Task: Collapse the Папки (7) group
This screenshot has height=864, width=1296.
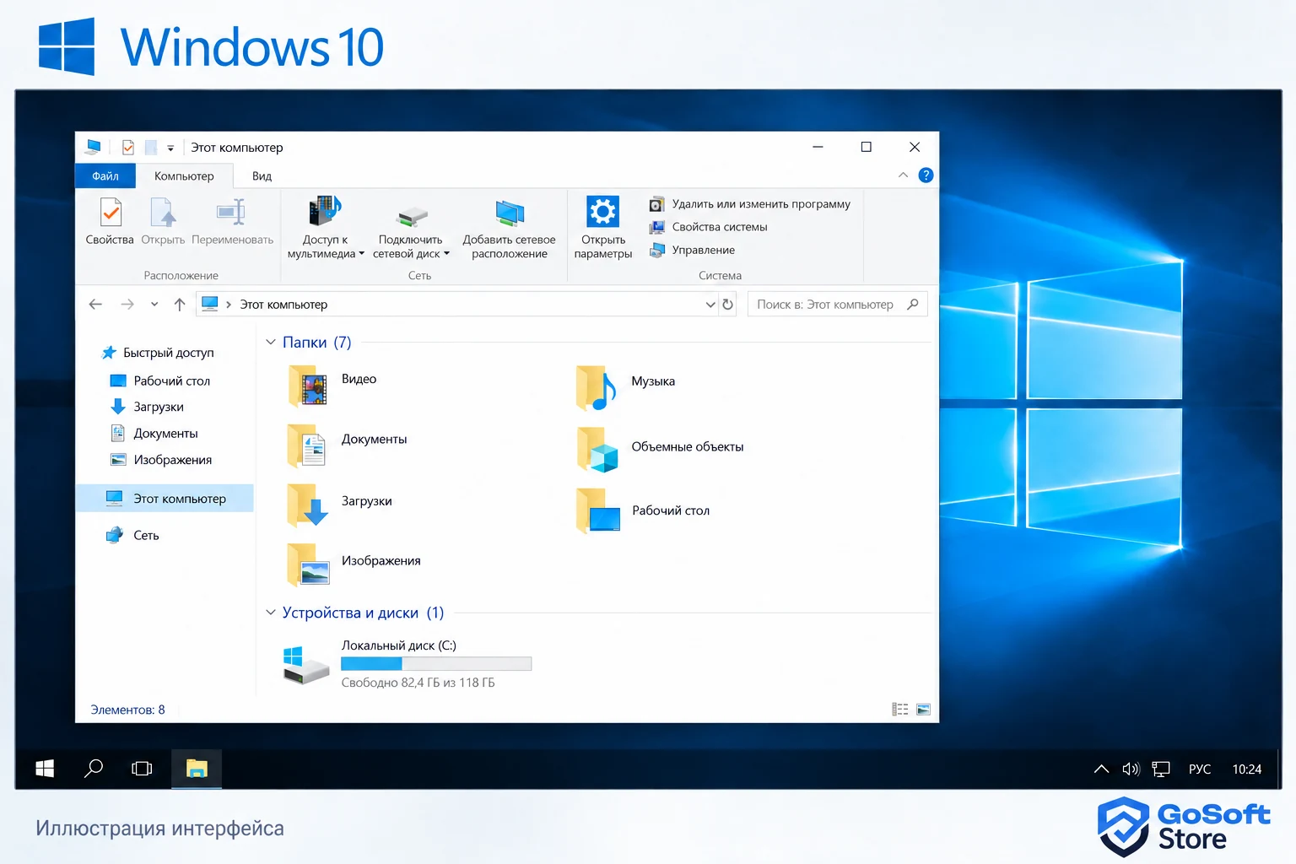Action: pos(271,342)
